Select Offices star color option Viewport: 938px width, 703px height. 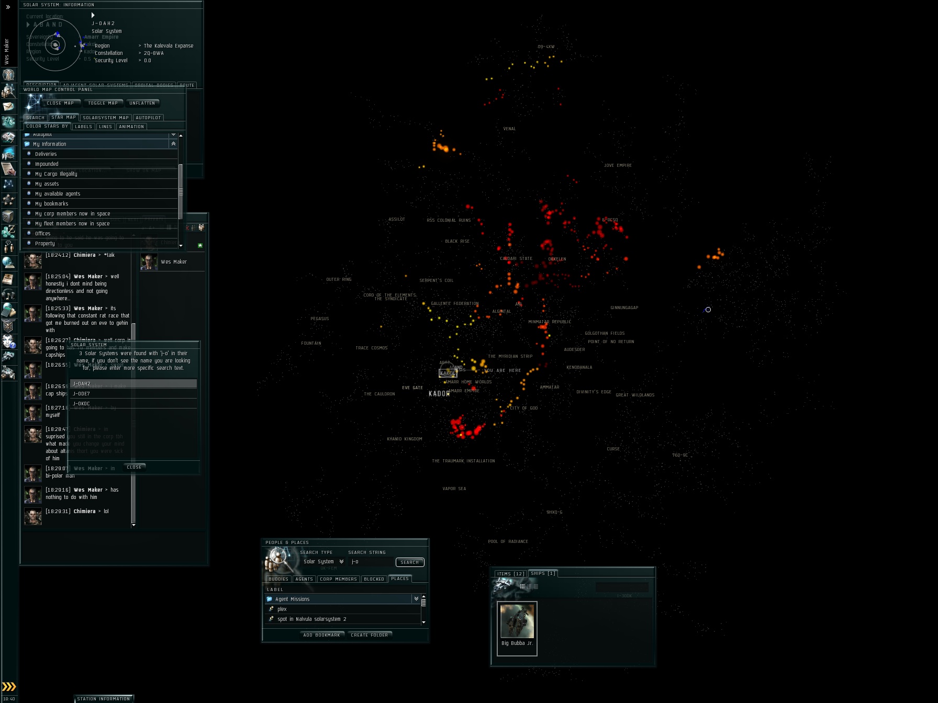(100, 233)
